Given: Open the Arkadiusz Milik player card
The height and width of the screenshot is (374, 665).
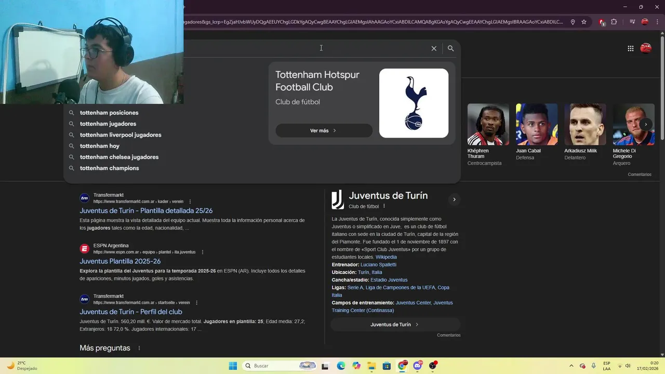Looking at the screenshot, I should (x=585, y=132).
